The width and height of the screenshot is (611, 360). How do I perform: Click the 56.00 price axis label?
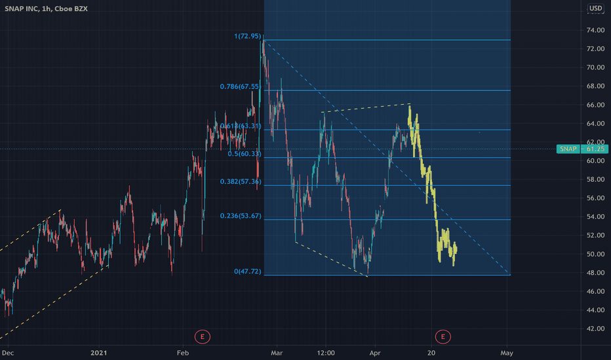595,198
